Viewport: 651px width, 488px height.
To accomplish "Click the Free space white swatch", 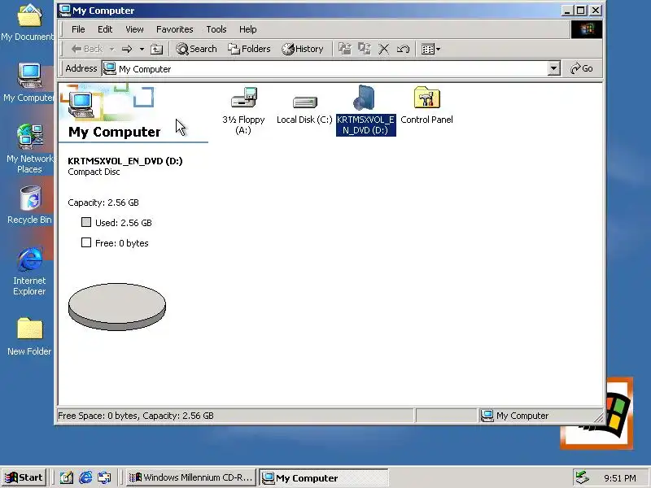I will 86,242.
